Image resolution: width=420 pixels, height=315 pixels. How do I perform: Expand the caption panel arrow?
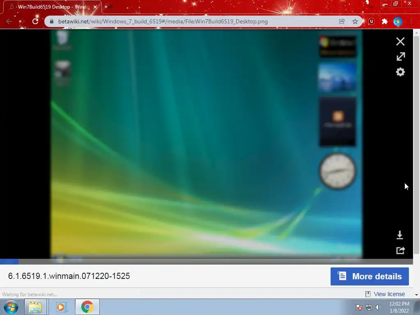point(416,294)
